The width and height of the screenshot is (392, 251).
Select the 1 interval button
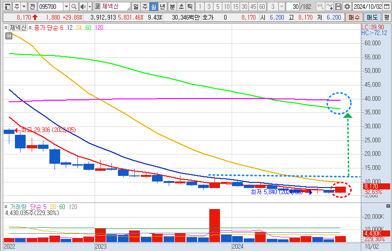coord(200,7)
